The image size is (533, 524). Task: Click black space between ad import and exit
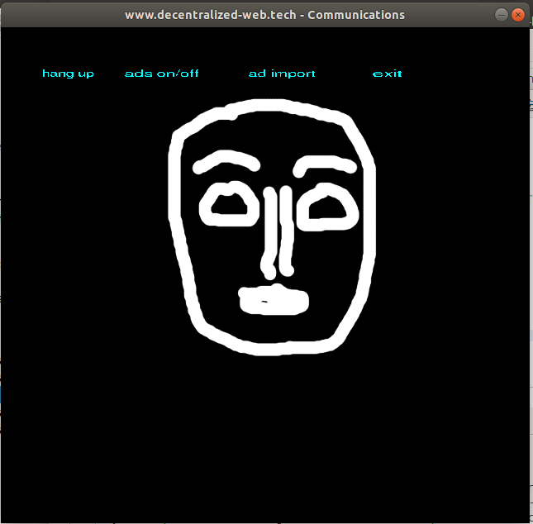343,74
